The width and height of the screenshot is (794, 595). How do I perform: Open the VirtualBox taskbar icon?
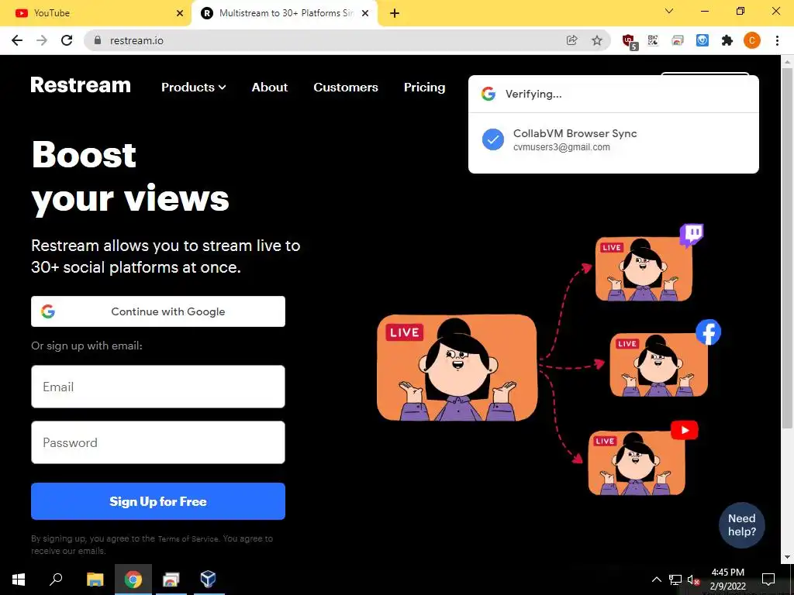click(208, 580)
